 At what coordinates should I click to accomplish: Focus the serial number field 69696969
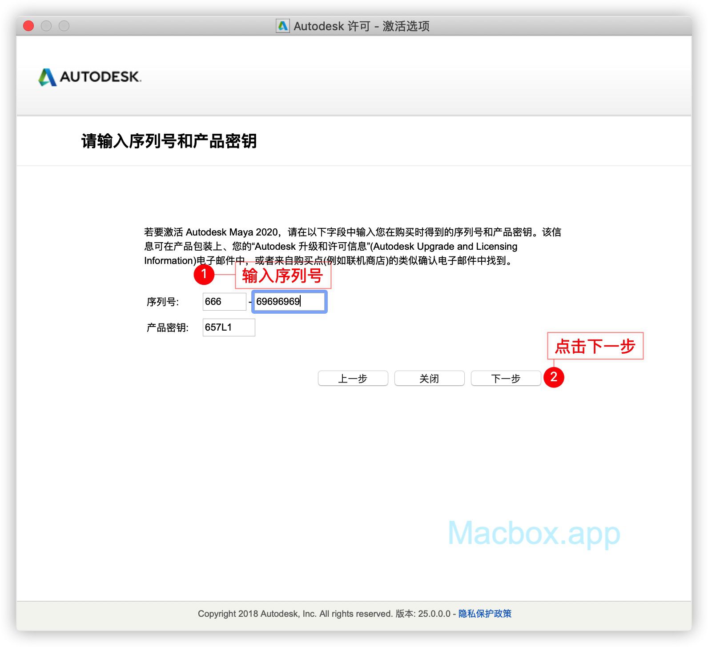click(290, 302)
